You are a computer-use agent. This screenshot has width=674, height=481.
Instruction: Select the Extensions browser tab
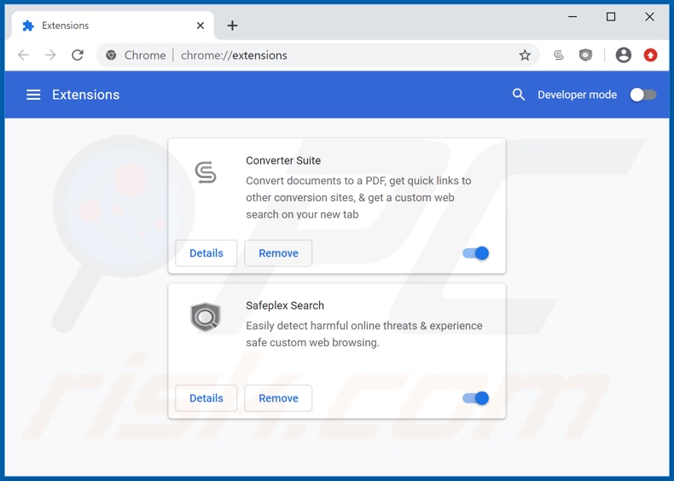(x=113, y=26)
